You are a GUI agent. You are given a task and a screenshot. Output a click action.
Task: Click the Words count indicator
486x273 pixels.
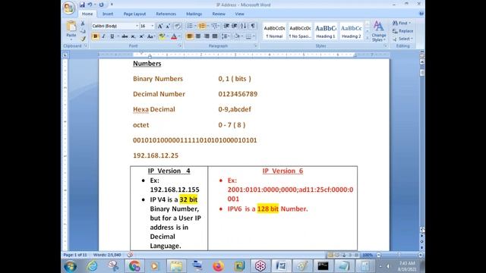pyautogui.click(x=107, y=255)
